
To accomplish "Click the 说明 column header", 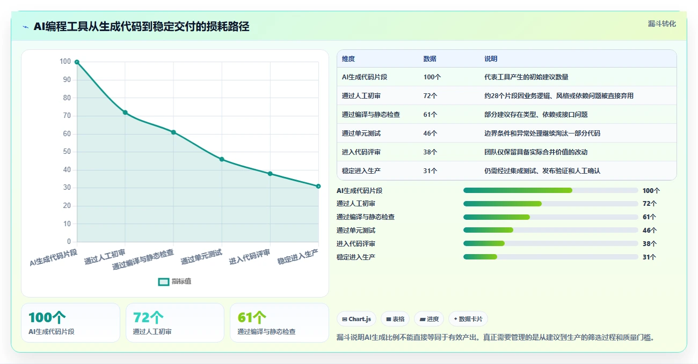I will pyautogui.click(x=491, y=59).
